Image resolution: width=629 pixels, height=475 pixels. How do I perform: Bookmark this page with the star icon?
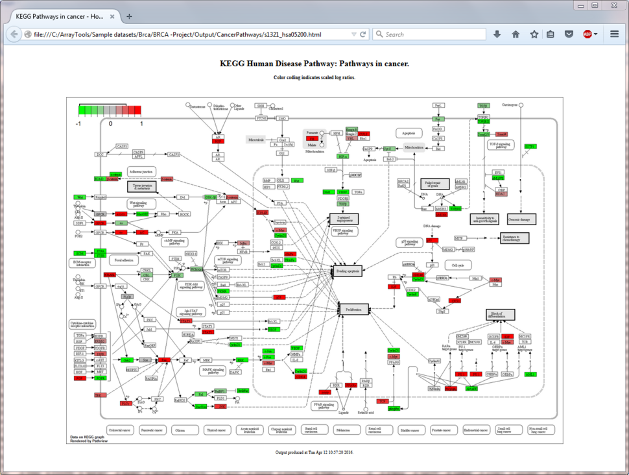[534, 34]
